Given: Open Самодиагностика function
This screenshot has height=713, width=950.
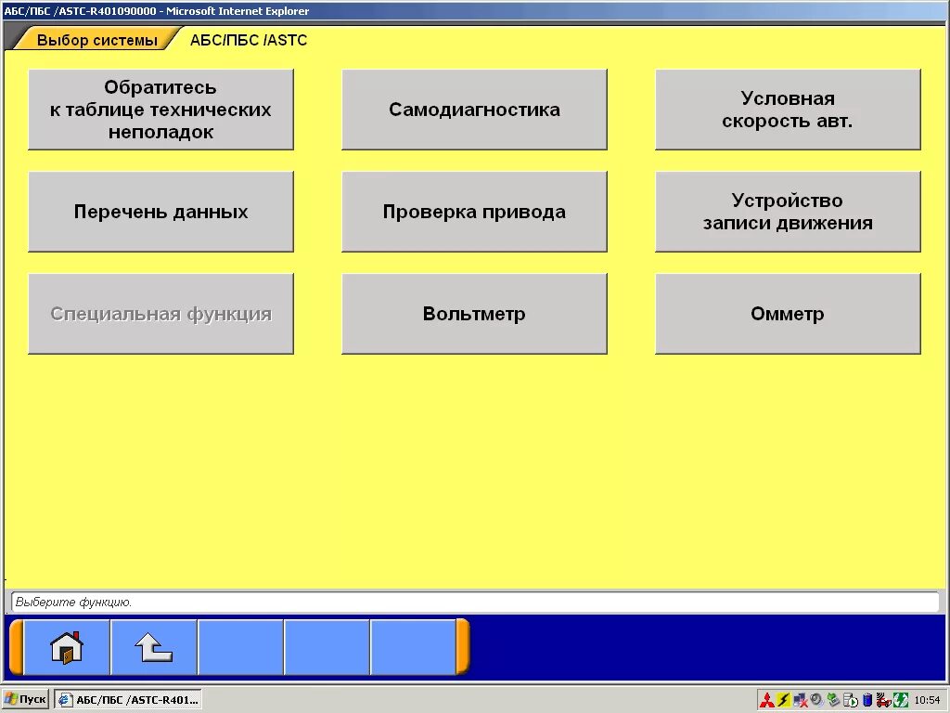Looking at the screenshot, I should [474, 110].
